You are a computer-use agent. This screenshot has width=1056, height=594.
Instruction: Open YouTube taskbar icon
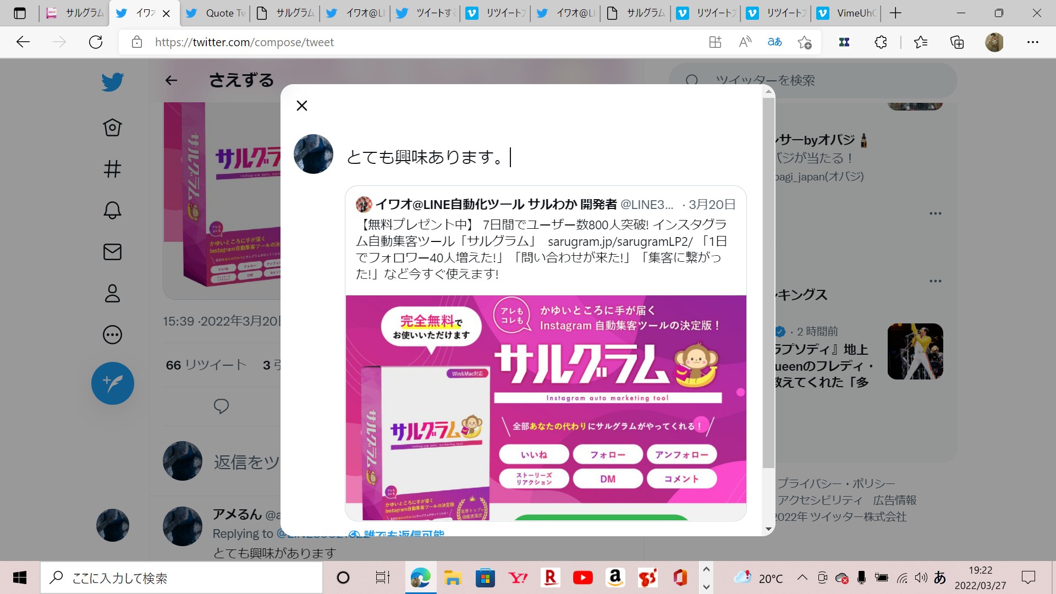582,577
